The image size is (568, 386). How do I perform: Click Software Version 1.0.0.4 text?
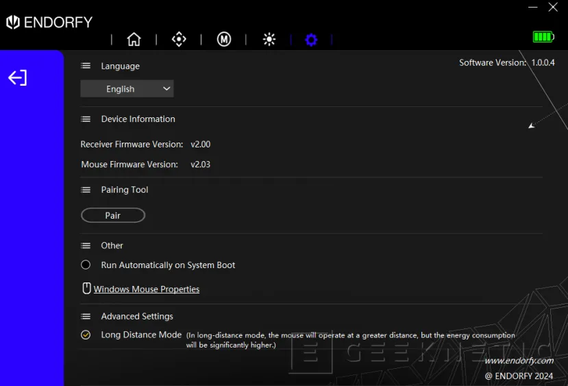pyautogui.click(x=507, y=62)
